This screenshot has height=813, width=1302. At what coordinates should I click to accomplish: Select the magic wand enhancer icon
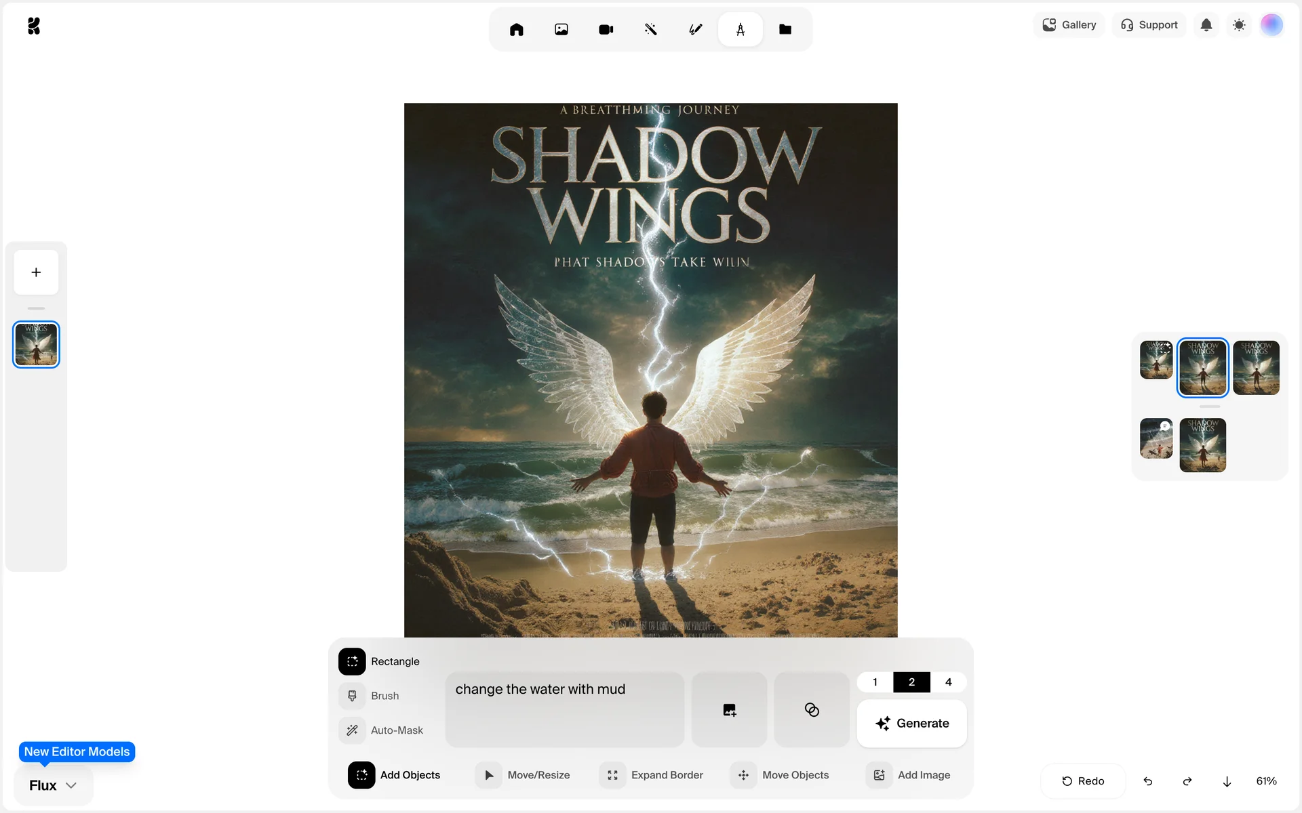click(650, 29)
